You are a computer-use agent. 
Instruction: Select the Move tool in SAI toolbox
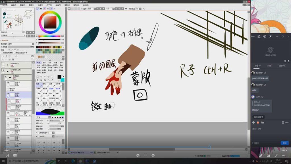(x=38, y=80)
